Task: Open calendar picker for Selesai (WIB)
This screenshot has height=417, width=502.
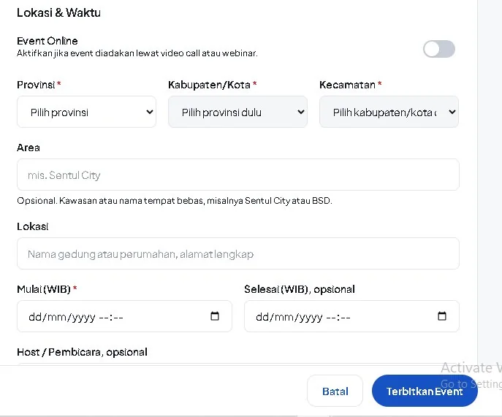Action: pos(442,316)
